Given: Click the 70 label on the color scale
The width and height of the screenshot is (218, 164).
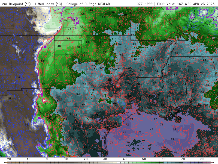Looking at the screenshot, I should [x=183, y=159].
